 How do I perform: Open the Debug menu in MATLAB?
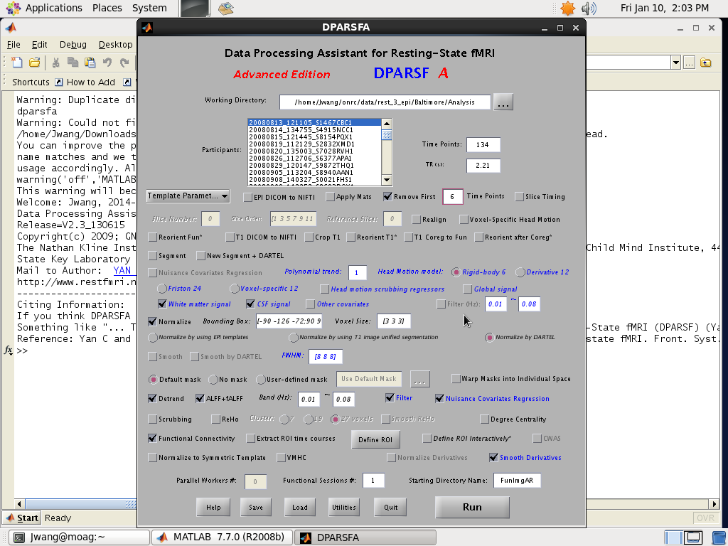coord(73,45)
